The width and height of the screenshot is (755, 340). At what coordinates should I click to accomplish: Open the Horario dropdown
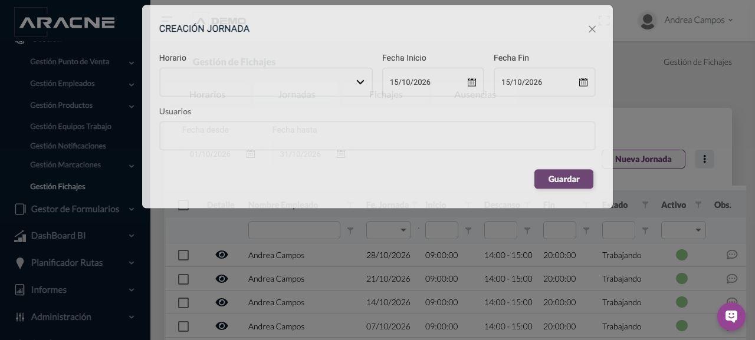pyautogui.click(x=265, y=82)
